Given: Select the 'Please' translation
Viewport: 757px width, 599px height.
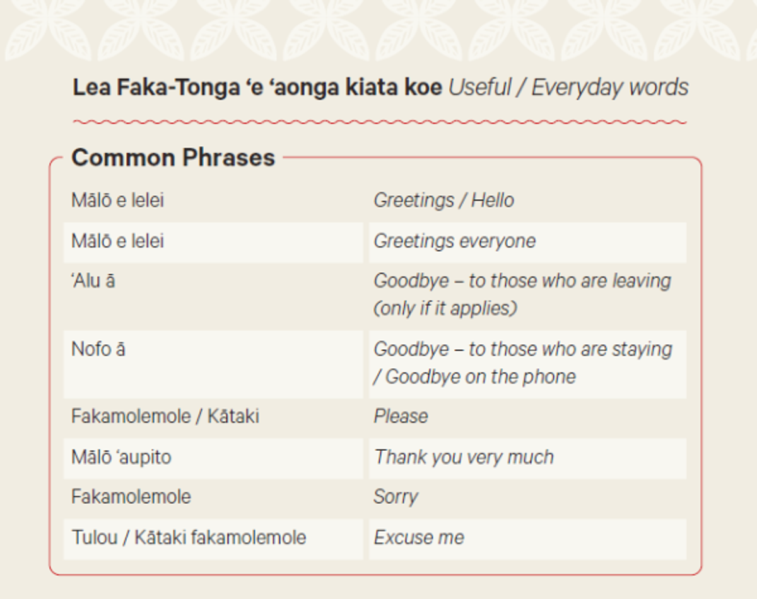Looking at the screenshot, I should [401, 416].
